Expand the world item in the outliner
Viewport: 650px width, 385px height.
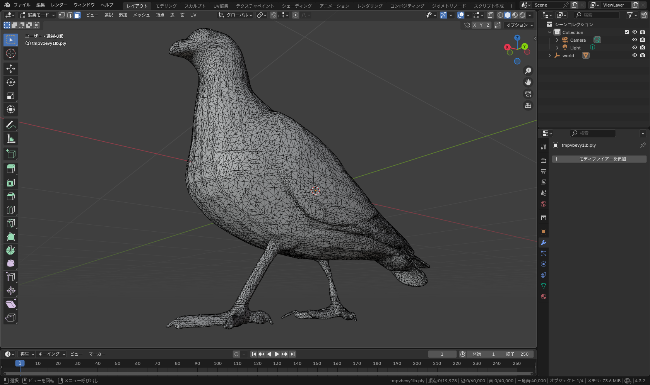[x=549, y=55]
